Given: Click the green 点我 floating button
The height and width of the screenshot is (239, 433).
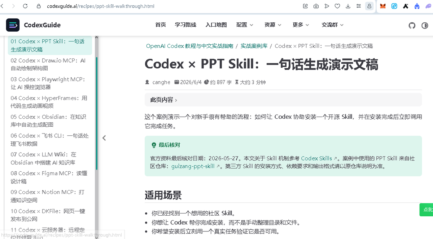Looking at the screenshot, I should (x=426, y=209).
